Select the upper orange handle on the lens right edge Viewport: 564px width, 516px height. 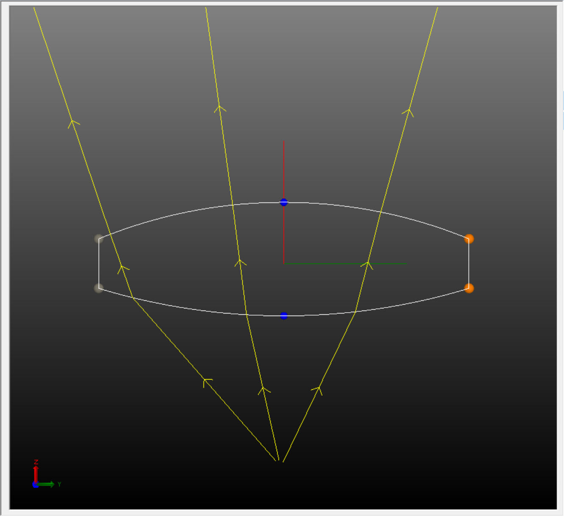469,239
